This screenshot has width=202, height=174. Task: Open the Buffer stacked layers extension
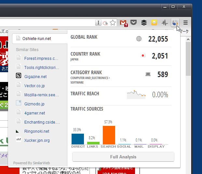pyautogui.click(x=144, y=23)
